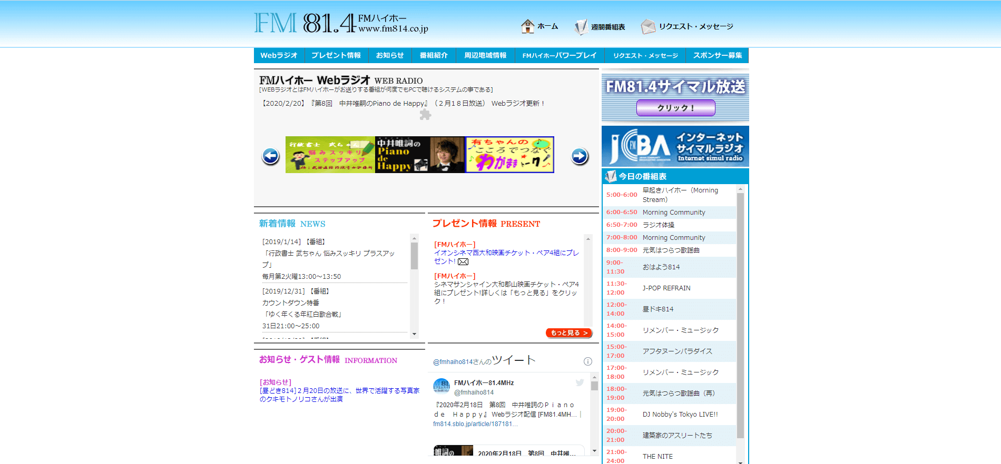The width and height of the screenshot is (1001, 464).
Task: Click news list scroll up arrow
Action: click(415, 238)
